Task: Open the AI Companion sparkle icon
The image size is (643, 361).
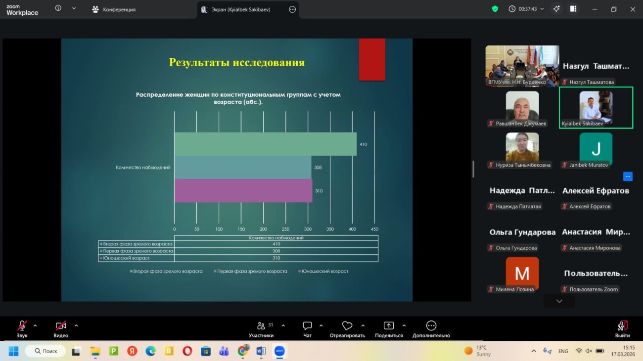Action: click(x=556, y=9)
